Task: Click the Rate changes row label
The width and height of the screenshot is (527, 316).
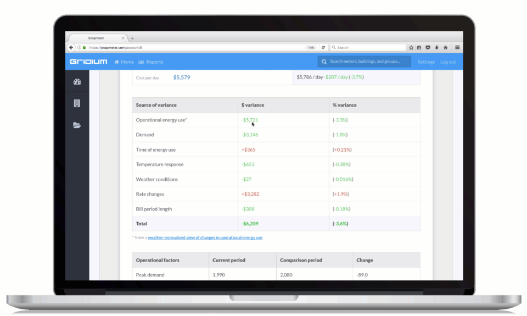Action: pos(150,194)
